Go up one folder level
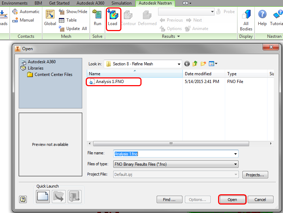This screenshot has height=213, width=283. 195,64
